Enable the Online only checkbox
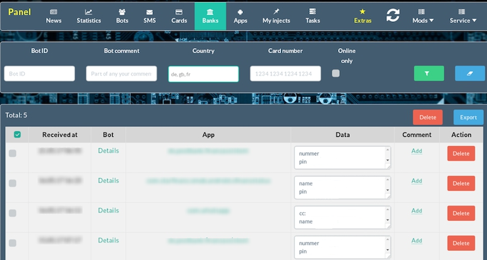The height and width of the screenshot is (260, 487). tap(336, 73)
